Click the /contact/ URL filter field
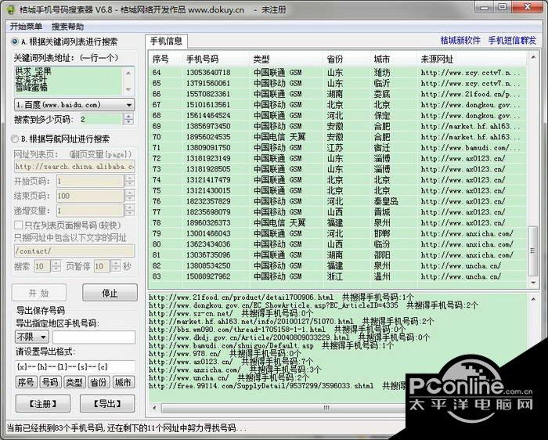The image size is (548, 440). tap(74, 251)
